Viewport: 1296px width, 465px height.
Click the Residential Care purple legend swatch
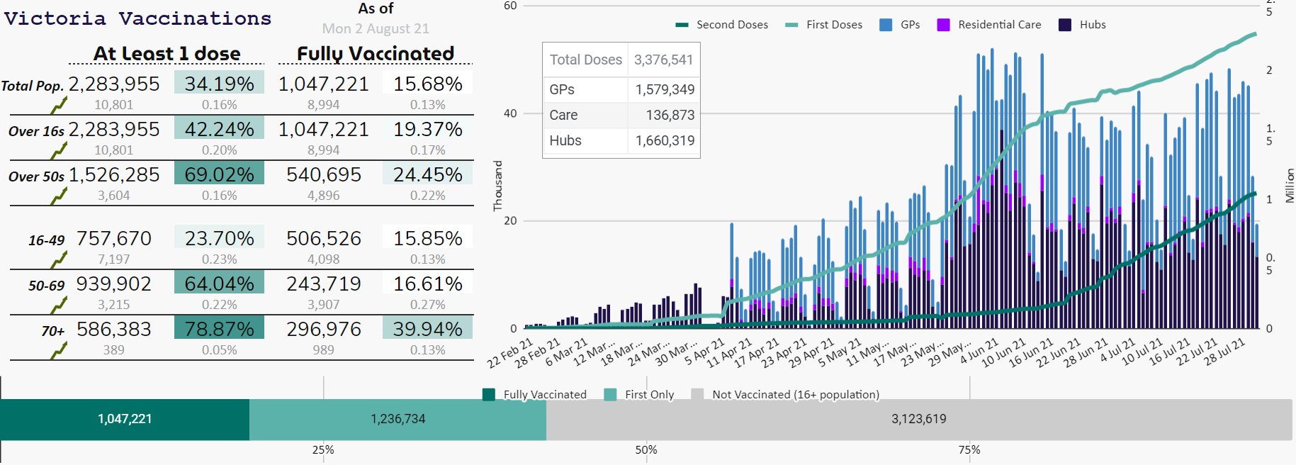click(x=943, y=25)
